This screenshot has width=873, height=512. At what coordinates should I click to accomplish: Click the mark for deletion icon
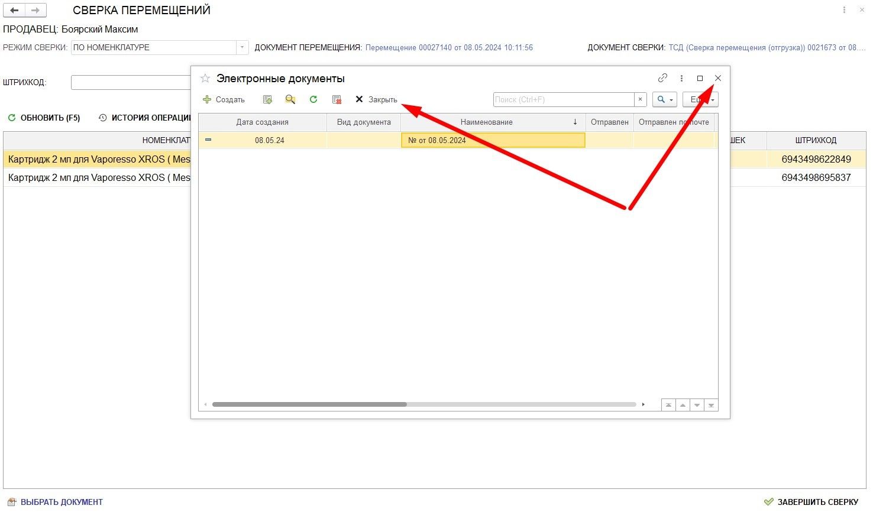[x=337, y=100]
